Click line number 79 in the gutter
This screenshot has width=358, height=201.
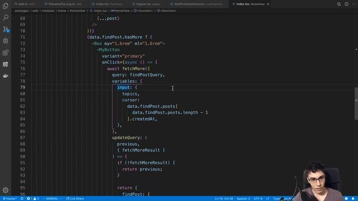[x=22, y=87]
